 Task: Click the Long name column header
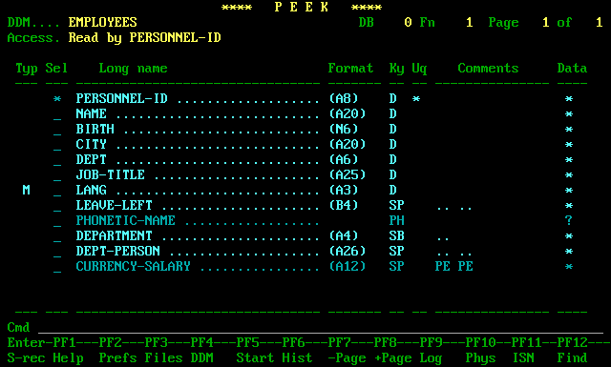(x=134, y=69)
